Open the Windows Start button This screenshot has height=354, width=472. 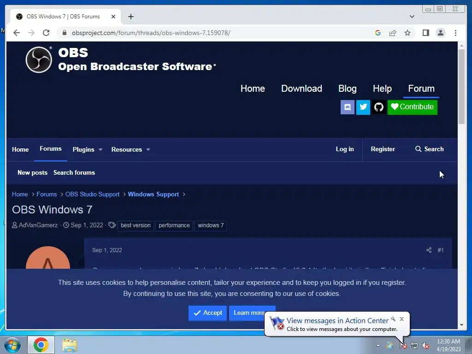12,345
